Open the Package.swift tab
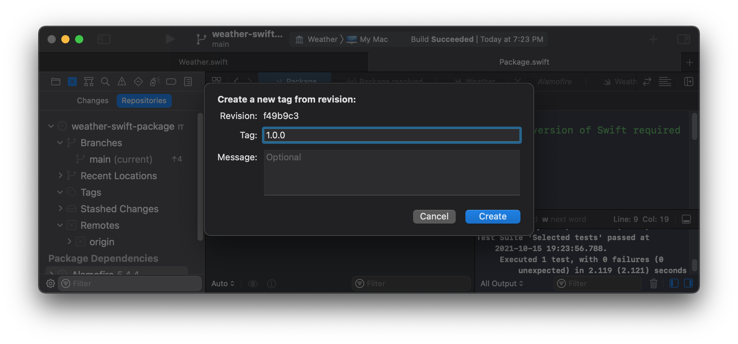 click(524, 62)
